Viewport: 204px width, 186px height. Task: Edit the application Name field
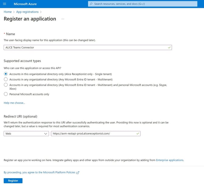[88, 47]
